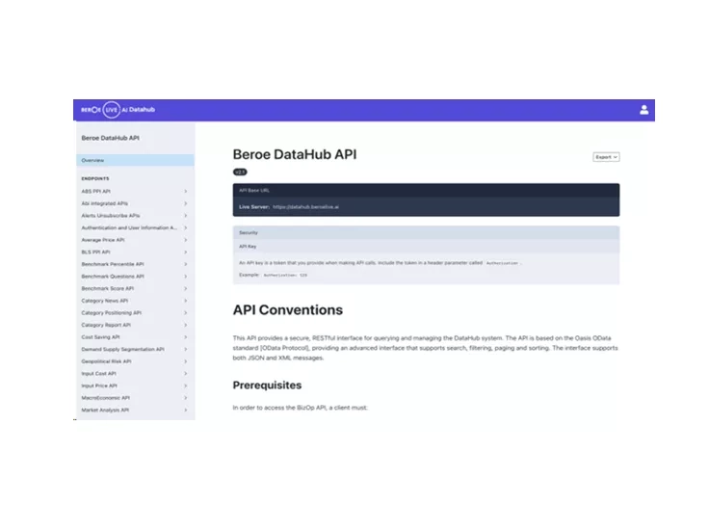The image size is (709, 532).
Task: Select Market Analysis API in sidebar
Action: (x=105, y=410)
